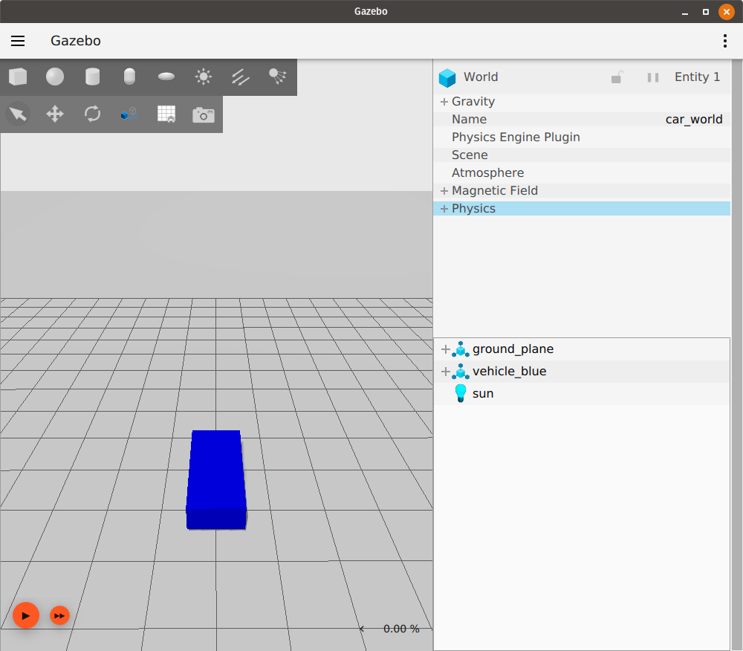Open the three-dot plugins menu

[x=725, y=41]
